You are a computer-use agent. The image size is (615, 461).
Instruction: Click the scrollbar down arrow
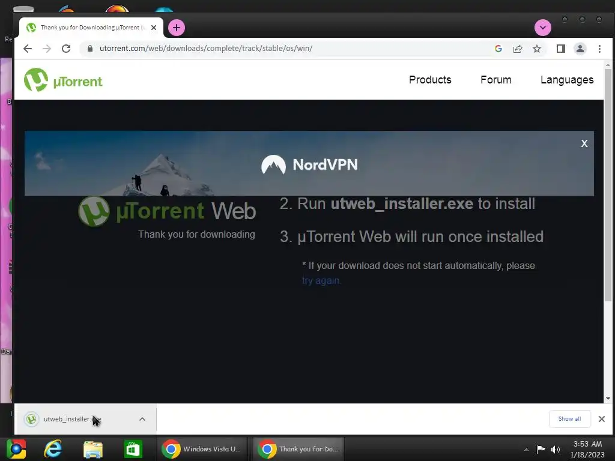pos(608,399)
